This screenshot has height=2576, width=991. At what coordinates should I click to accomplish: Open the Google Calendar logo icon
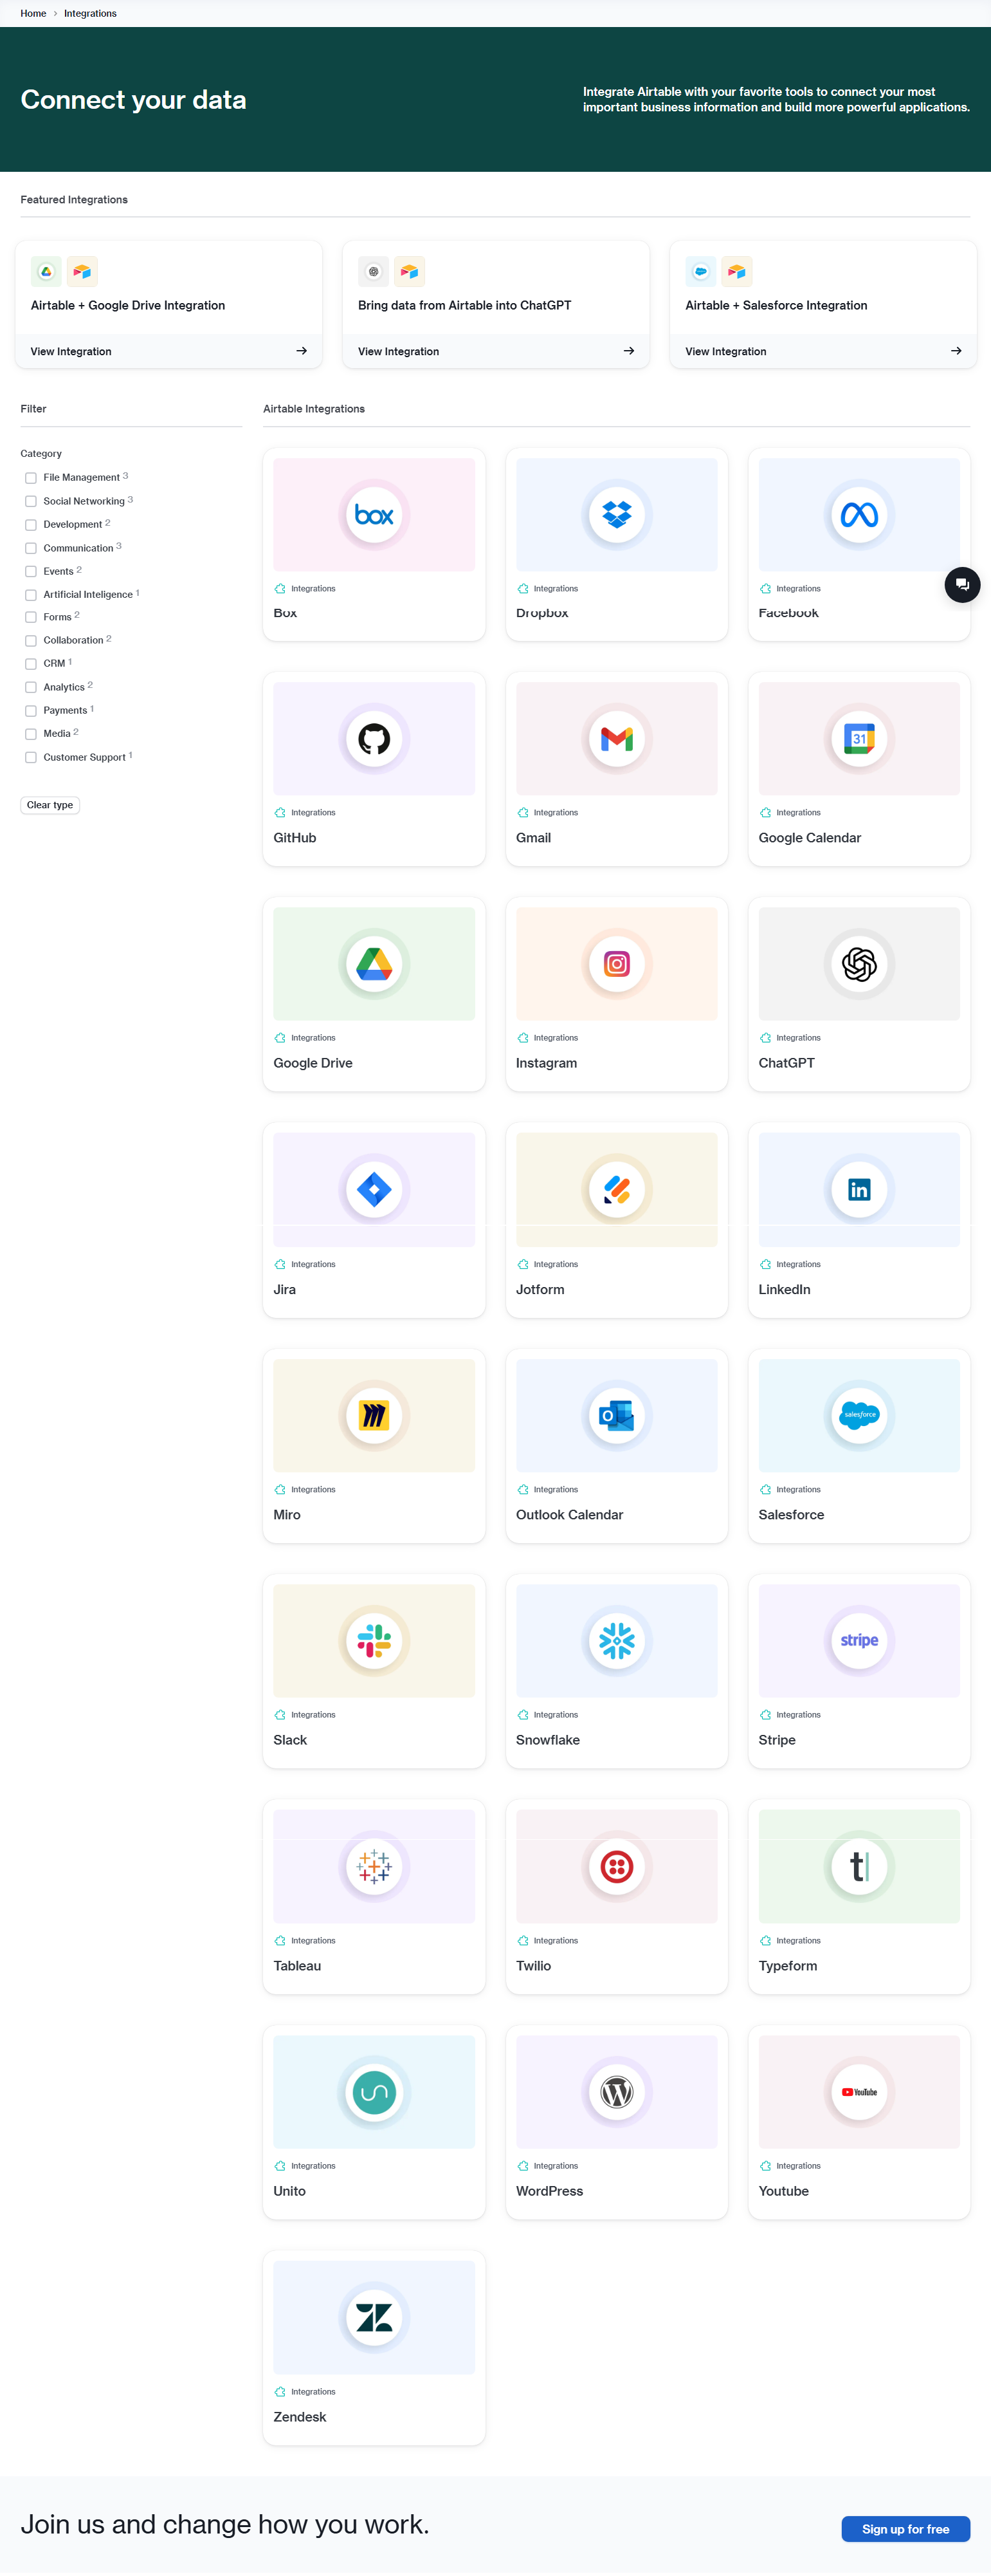[x=859, y=739]
